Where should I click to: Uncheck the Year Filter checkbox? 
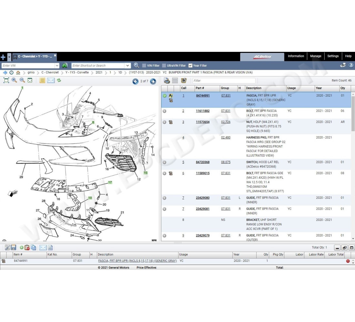pyautogui.click(x=190, y=66)
